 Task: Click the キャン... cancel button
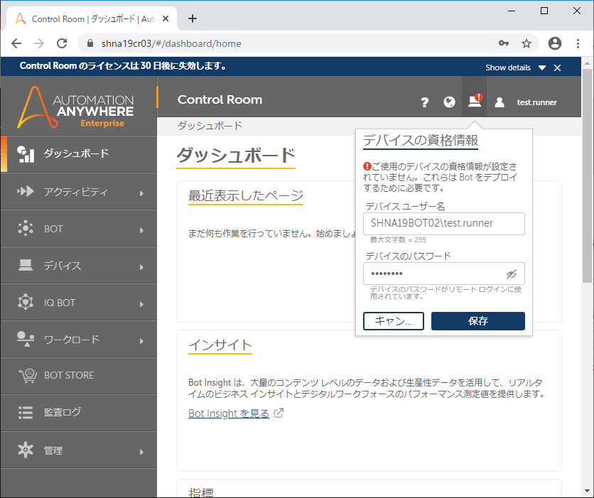pyautogui.click(x=393, y=321)
